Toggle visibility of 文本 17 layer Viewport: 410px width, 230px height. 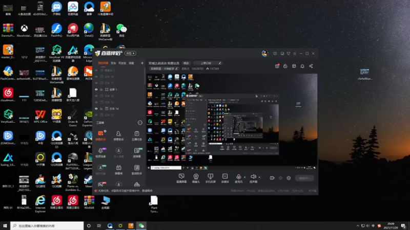tap(96, 83)
